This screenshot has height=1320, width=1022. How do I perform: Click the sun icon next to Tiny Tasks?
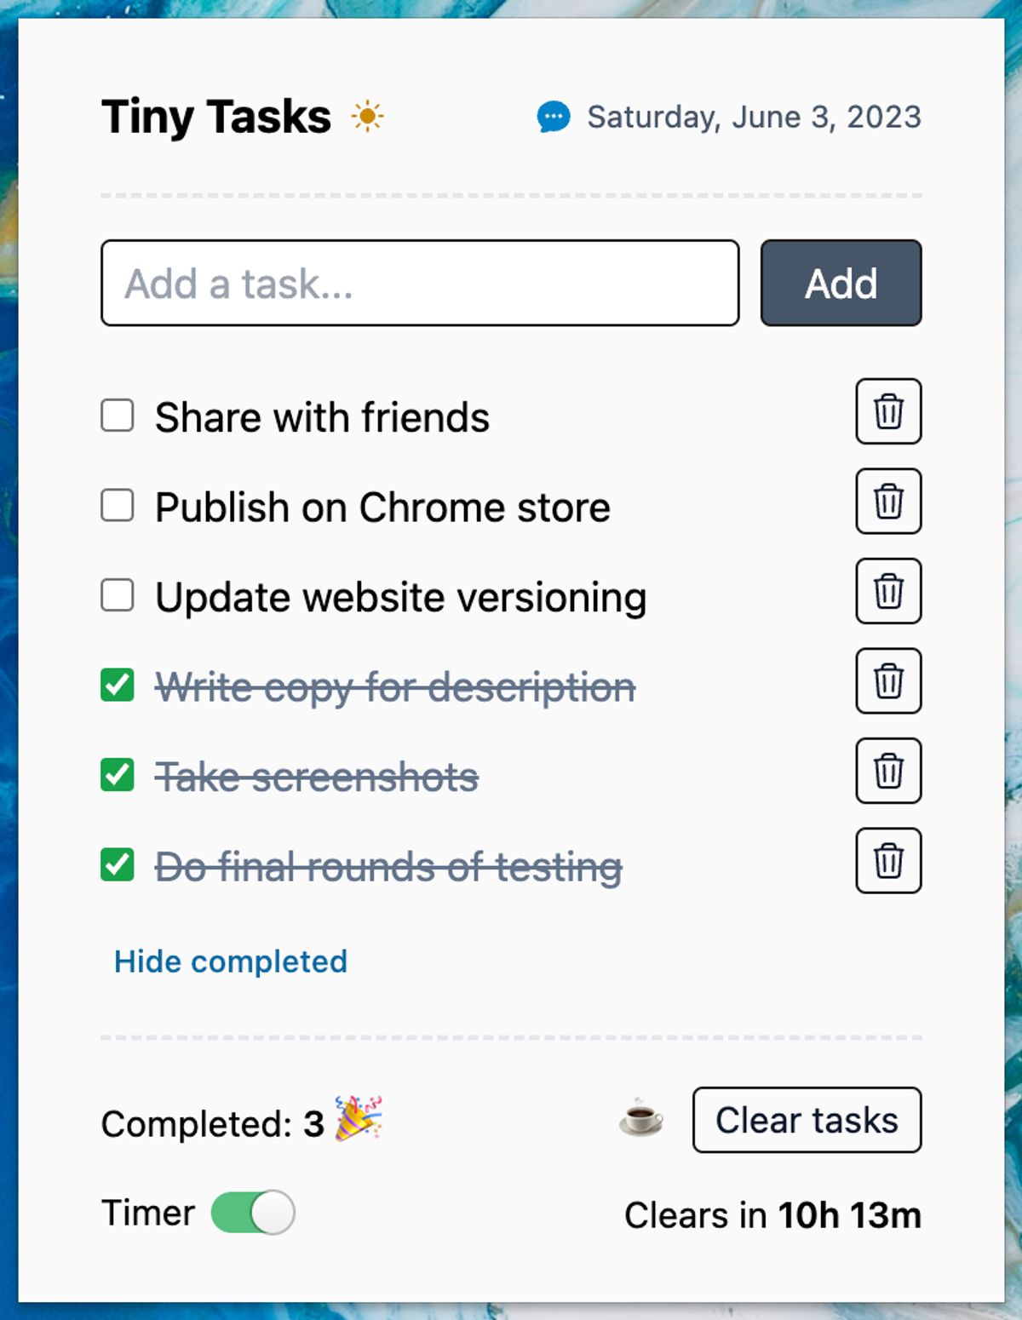point(369,117)
